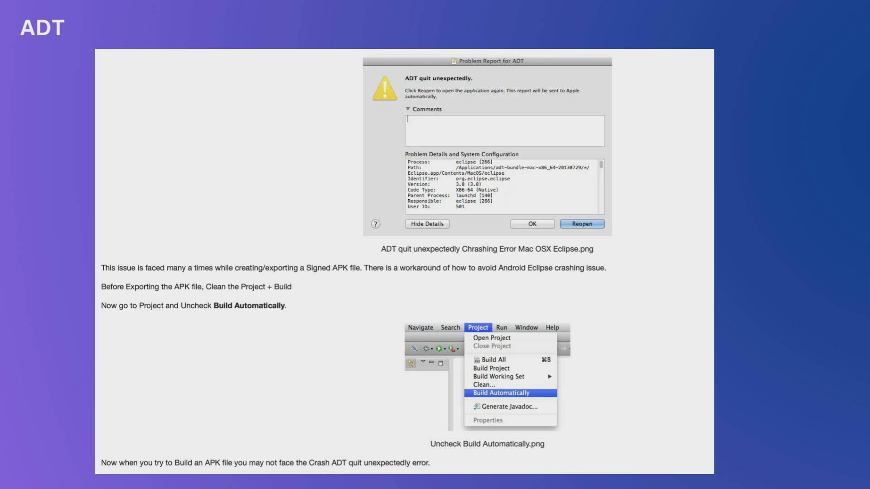Click the Skip All Breakpoints toolbar icon
Screen dimensions: 870x489
click(414, 349)
